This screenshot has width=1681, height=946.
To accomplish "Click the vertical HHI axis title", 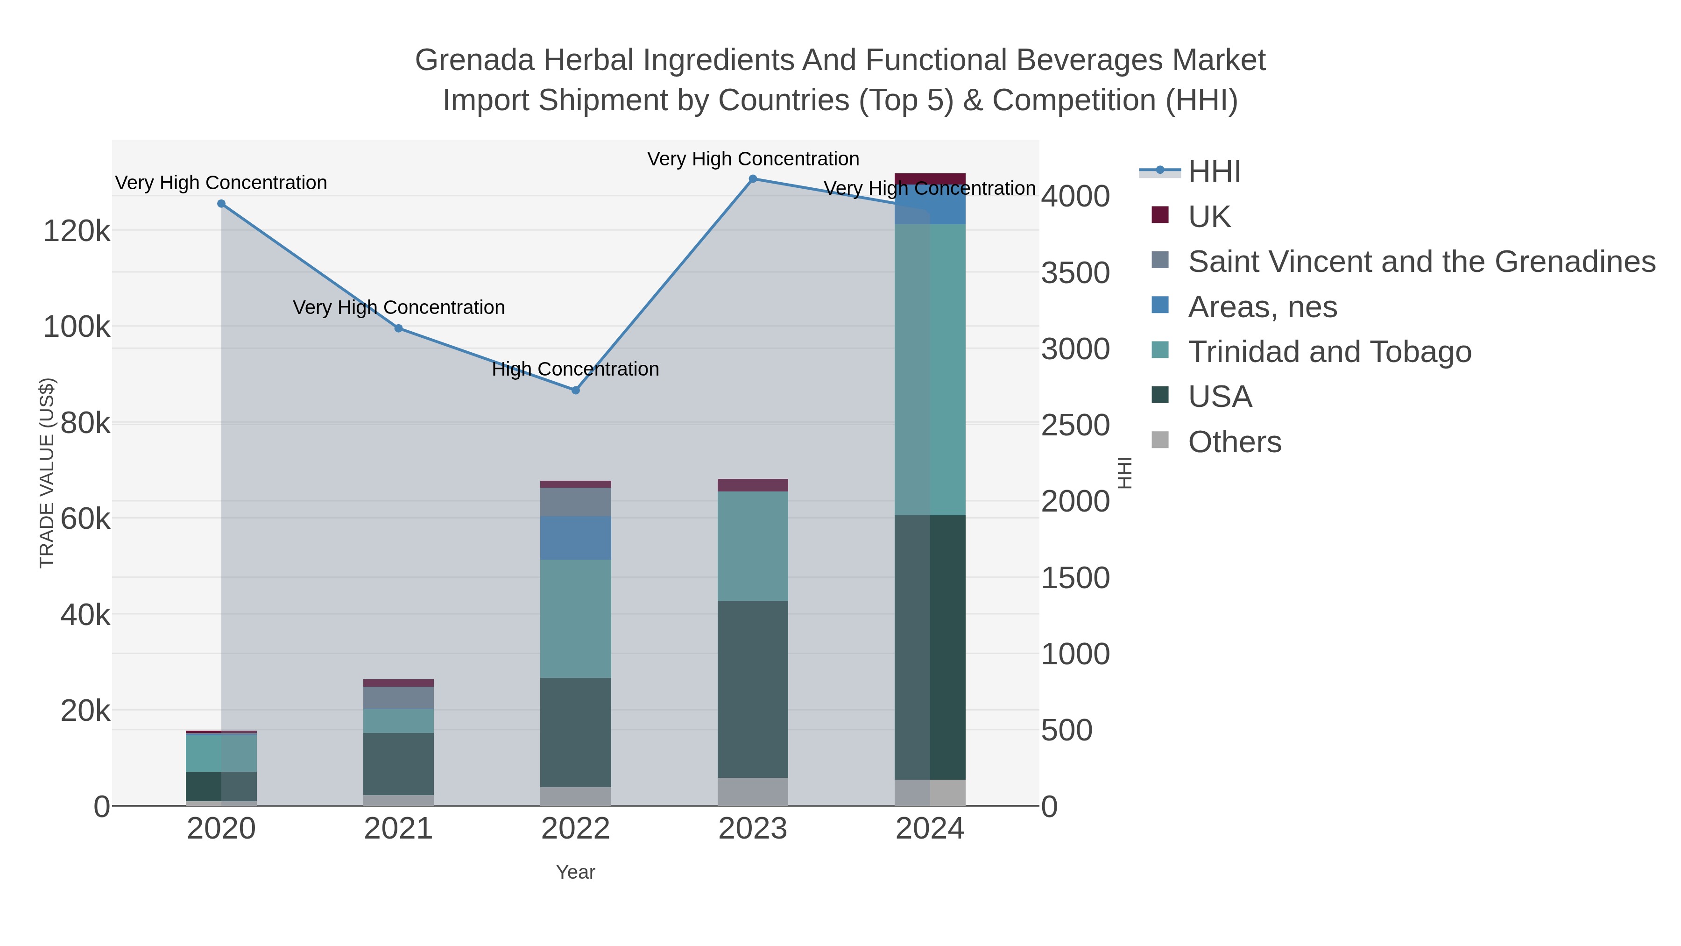I will point(1124,473).
